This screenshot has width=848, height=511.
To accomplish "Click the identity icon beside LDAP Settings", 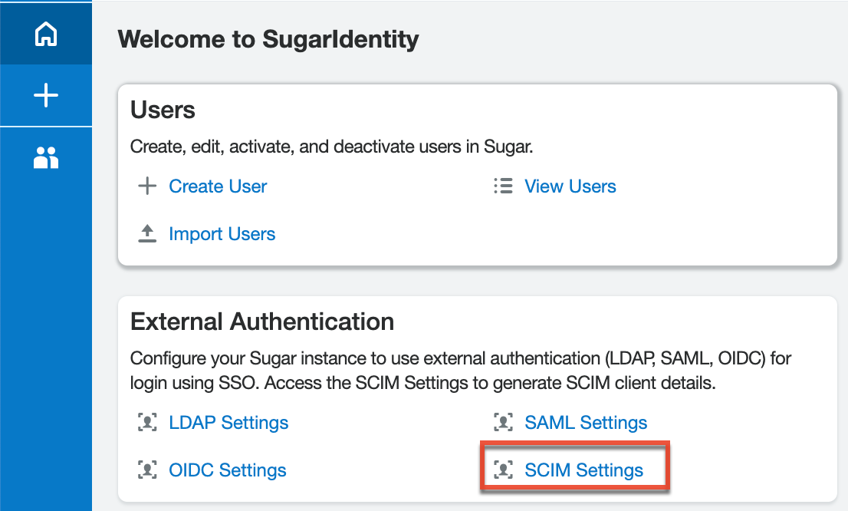I will pos(147,422).
